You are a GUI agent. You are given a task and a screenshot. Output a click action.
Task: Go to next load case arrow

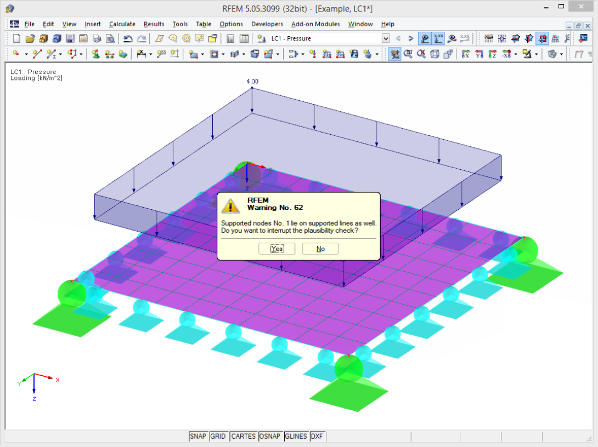(x=411, y=38)
